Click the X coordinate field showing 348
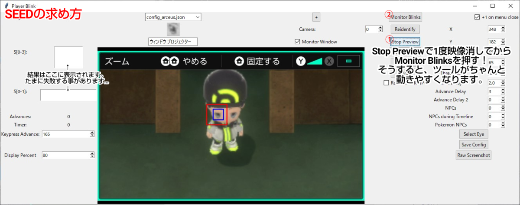The width and height of the screenshot is (520, 205). pyautogui.click(x=494, y=29)
